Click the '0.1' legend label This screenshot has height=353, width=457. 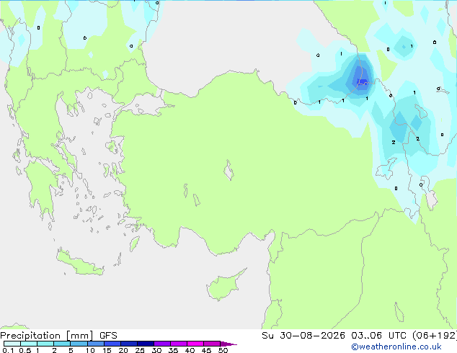pos(8,350)
